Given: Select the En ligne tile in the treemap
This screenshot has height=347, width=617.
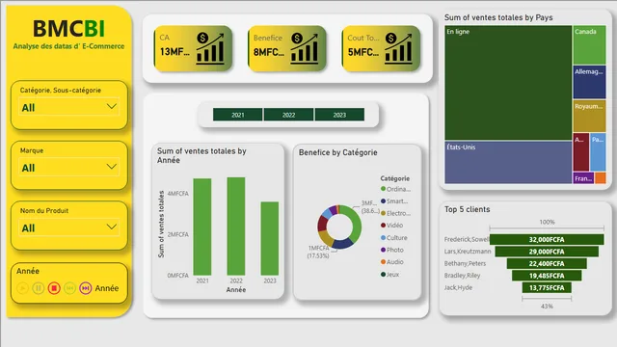Looking at the screenshot, I should pyautogui.click(x=508, y=83).
